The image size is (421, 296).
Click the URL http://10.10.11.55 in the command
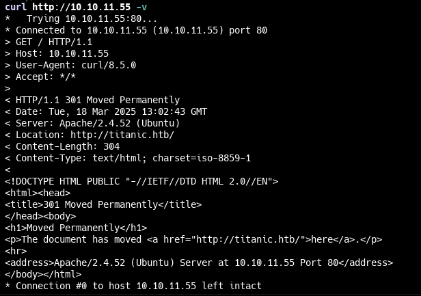[81, 7]
